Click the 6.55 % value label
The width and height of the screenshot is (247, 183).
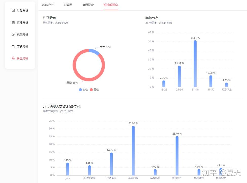[x=89, y=163]
